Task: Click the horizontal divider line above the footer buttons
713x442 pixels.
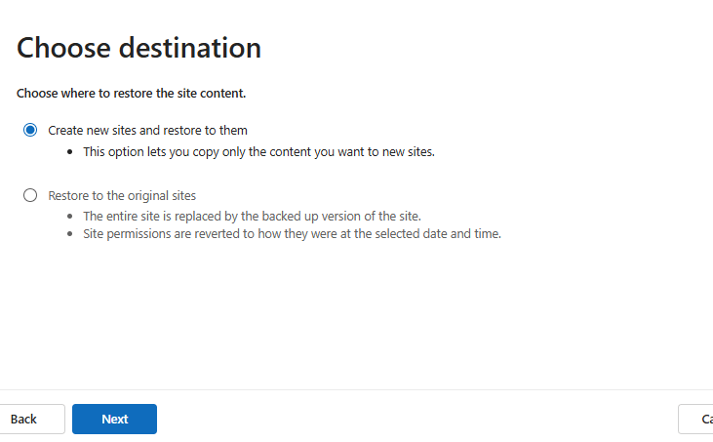Action: pos(356,389)
